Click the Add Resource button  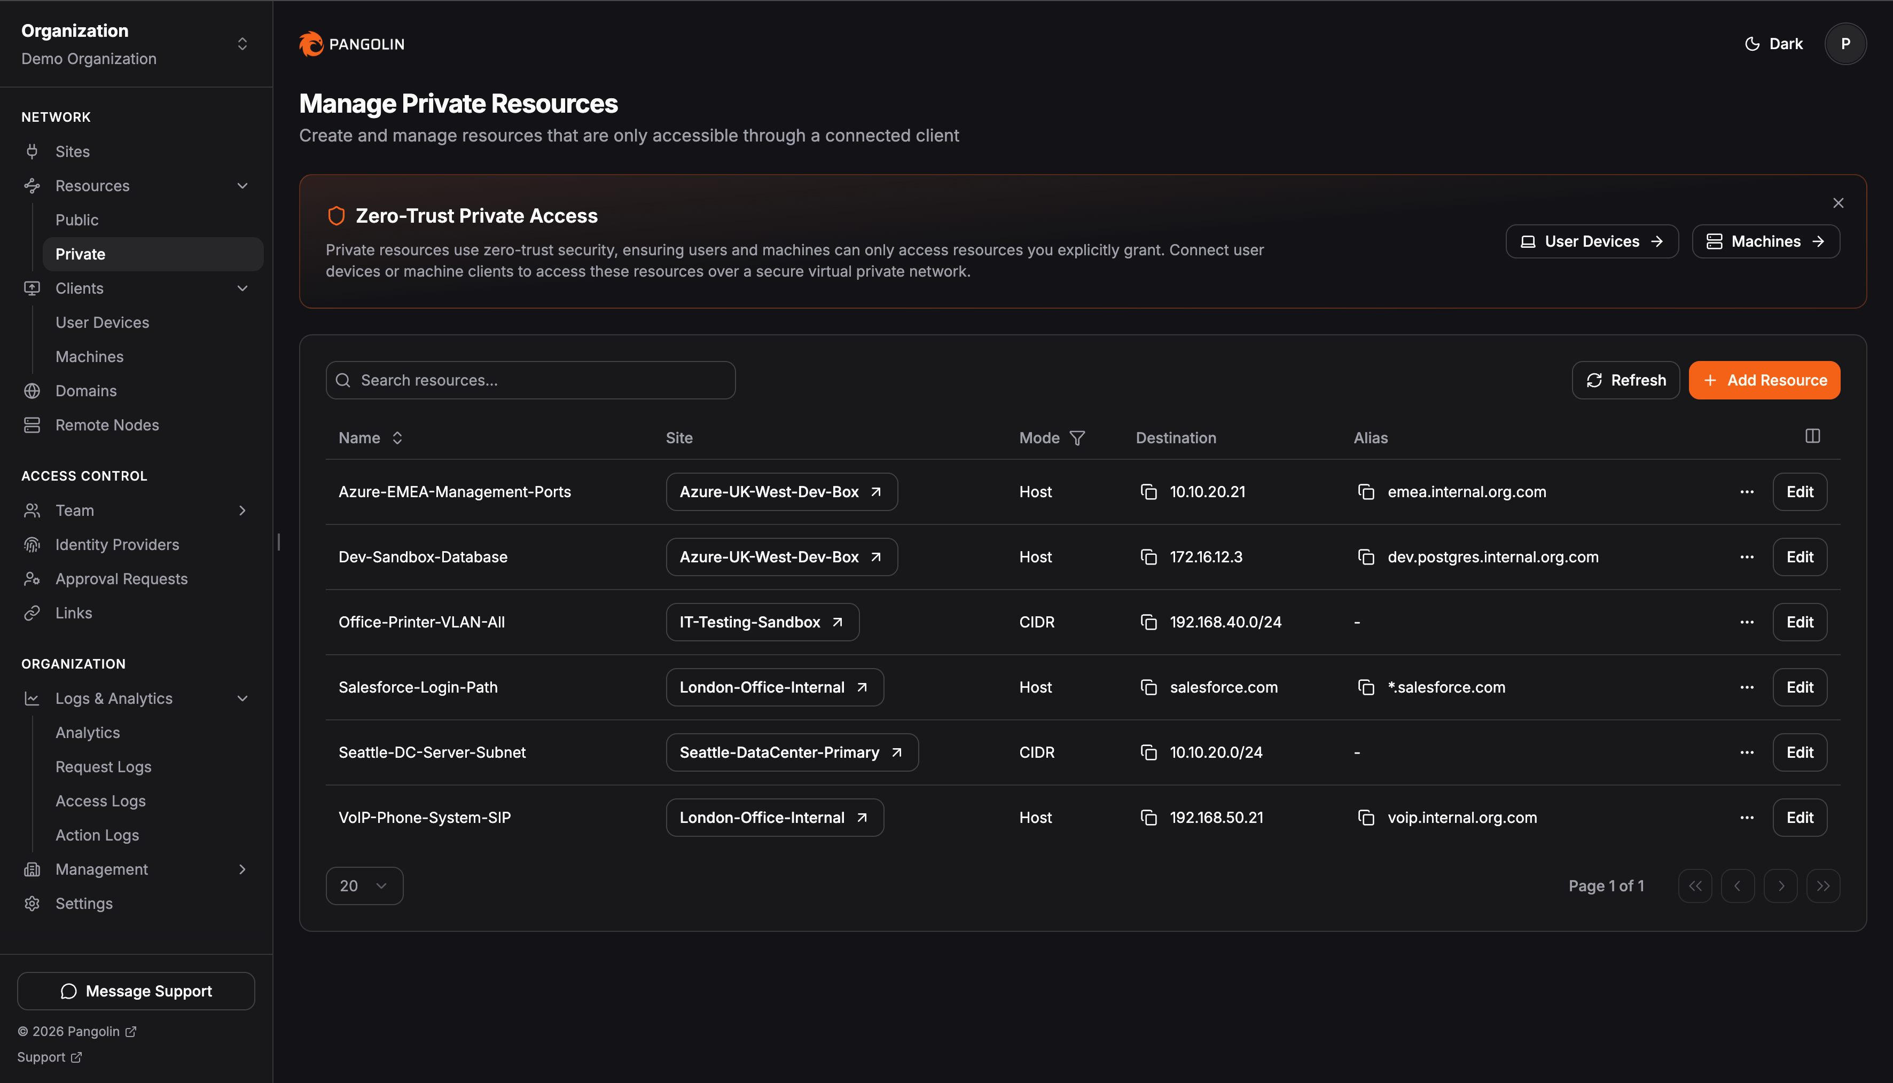[1764, 380]
